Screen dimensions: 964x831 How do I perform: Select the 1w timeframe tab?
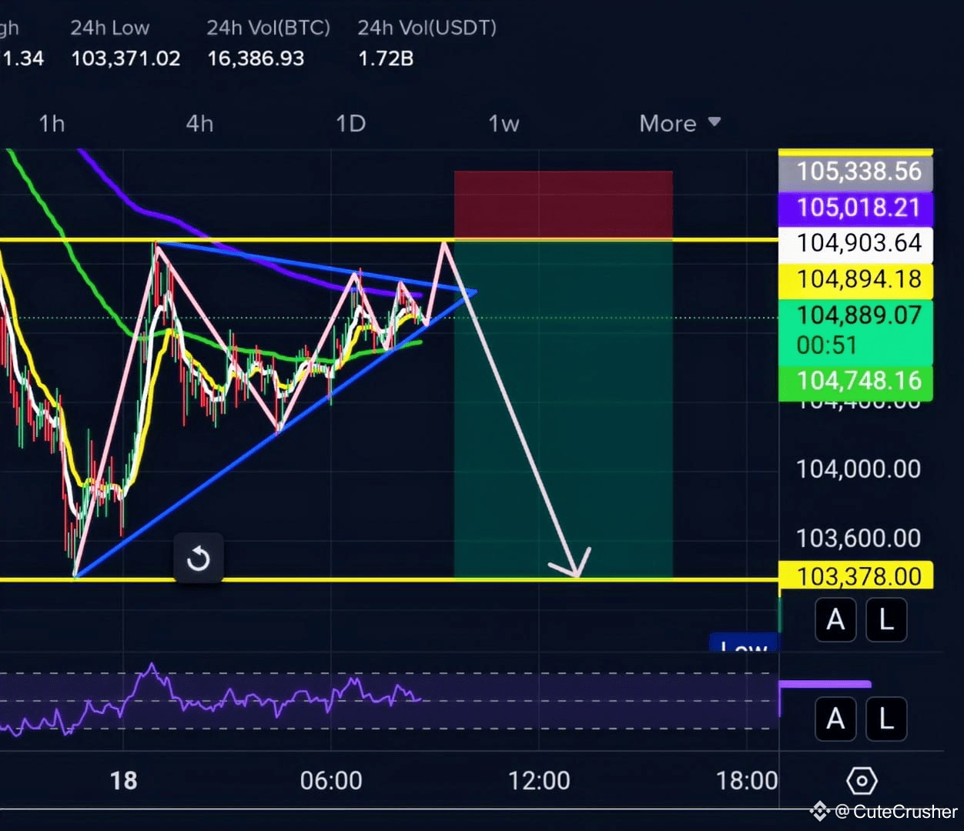504,123
